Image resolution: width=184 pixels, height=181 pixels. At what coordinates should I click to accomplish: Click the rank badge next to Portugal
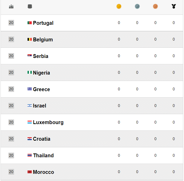(11, 23)
